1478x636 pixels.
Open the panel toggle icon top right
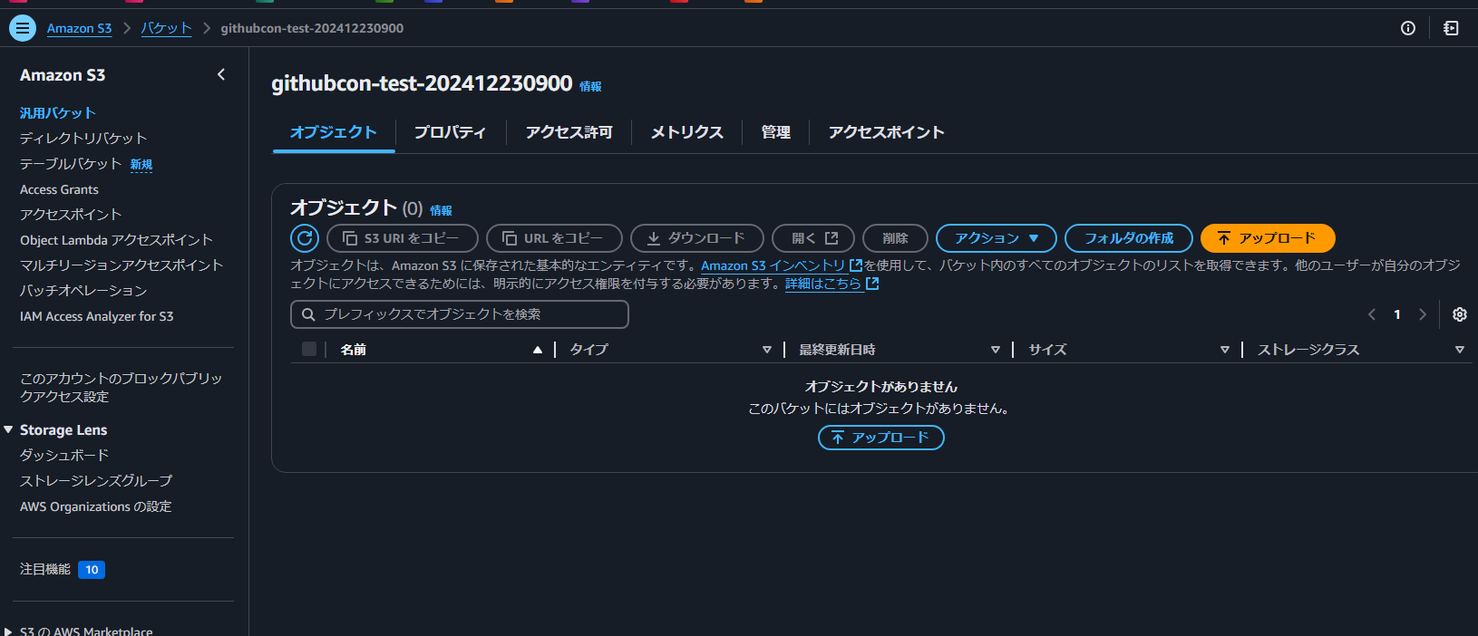tap(1451, 28)
